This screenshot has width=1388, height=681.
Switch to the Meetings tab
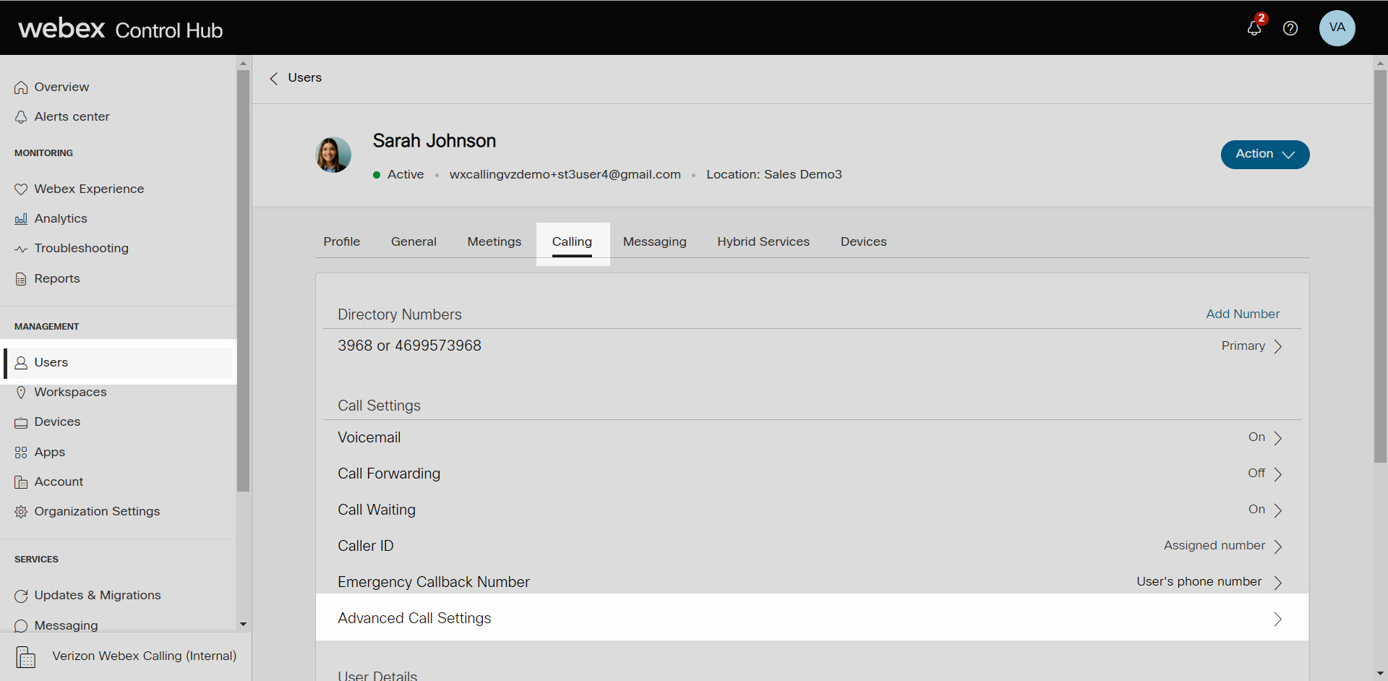(x=494, y=241)
